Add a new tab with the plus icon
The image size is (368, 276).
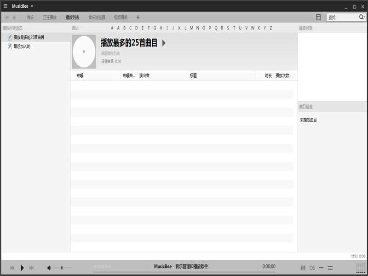pos(138,17)
